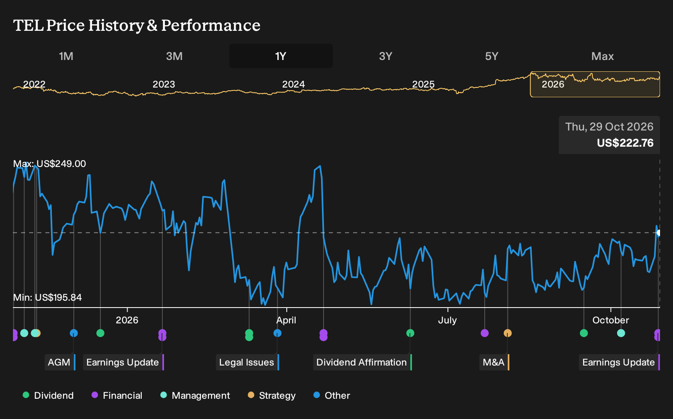Choose the 1Y time range tab
The image size is (673, 419).
point(281,56)
